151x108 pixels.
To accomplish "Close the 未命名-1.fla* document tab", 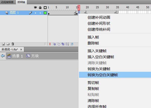I will click(21, 49).
